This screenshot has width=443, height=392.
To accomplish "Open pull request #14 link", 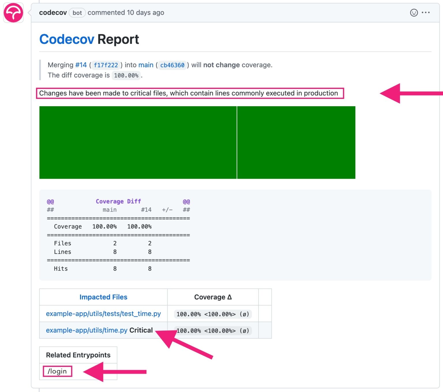I will (x=81, y=65).
